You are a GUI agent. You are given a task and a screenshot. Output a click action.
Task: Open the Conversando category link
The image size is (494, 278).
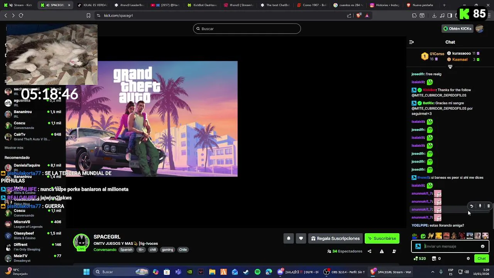click(105, 250)
